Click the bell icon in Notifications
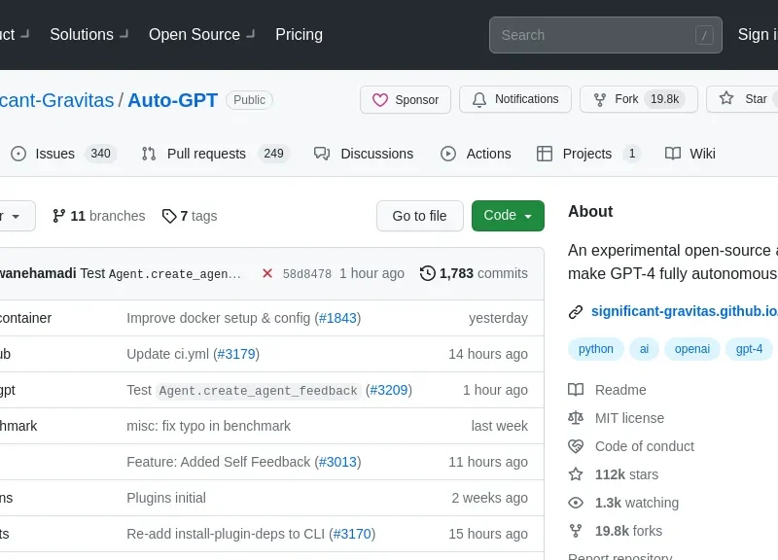This screenshot has height=560, width=778. click(479, 100)
